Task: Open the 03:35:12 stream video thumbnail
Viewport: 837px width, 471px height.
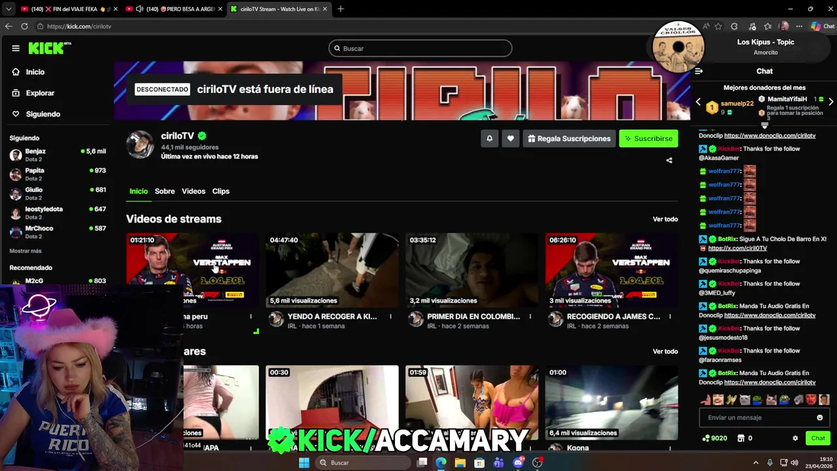Action: click(471, 270)
